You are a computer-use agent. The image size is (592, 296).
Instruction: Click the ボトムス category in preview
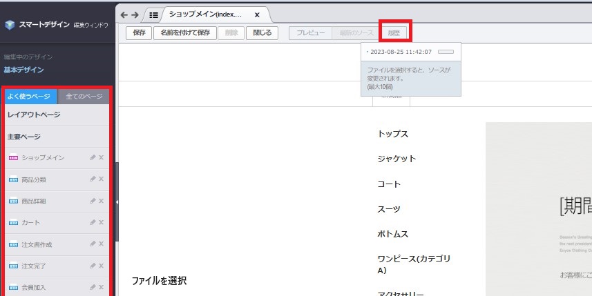point(392,234)
